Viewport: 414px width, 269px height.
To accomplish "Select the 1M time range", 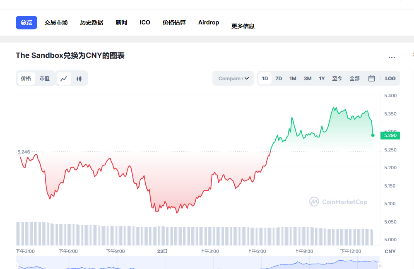I will (293, 78).
